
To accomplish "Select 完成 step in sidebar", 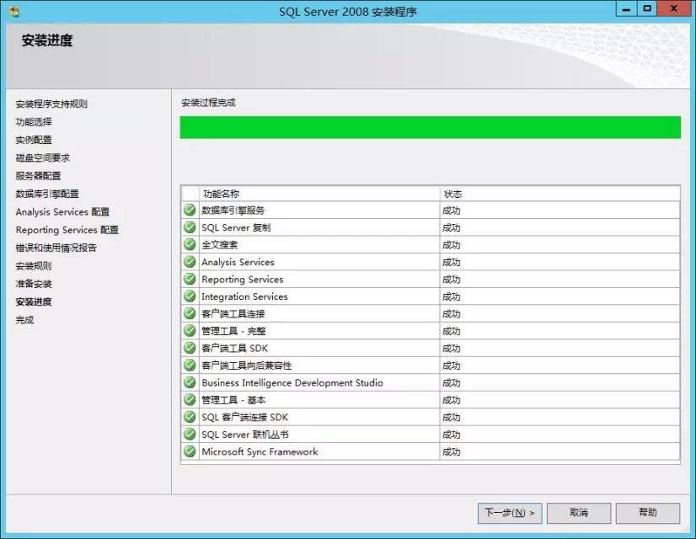I will (x=25, y=320).
